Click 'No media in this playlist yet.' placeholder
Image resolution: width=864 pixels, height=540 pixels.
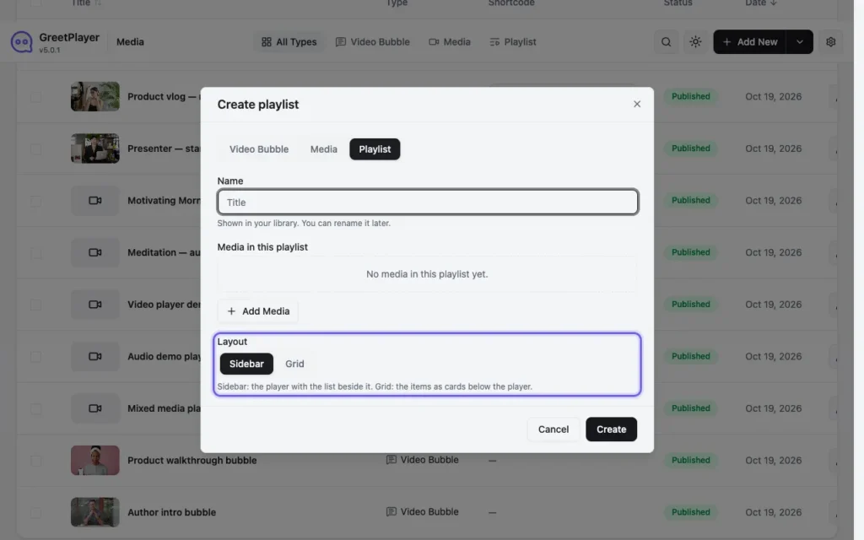coord(427,274)
